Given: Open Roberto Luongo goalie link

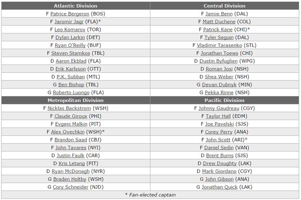Looking at the screenshot, I should (x=71, y=93).
